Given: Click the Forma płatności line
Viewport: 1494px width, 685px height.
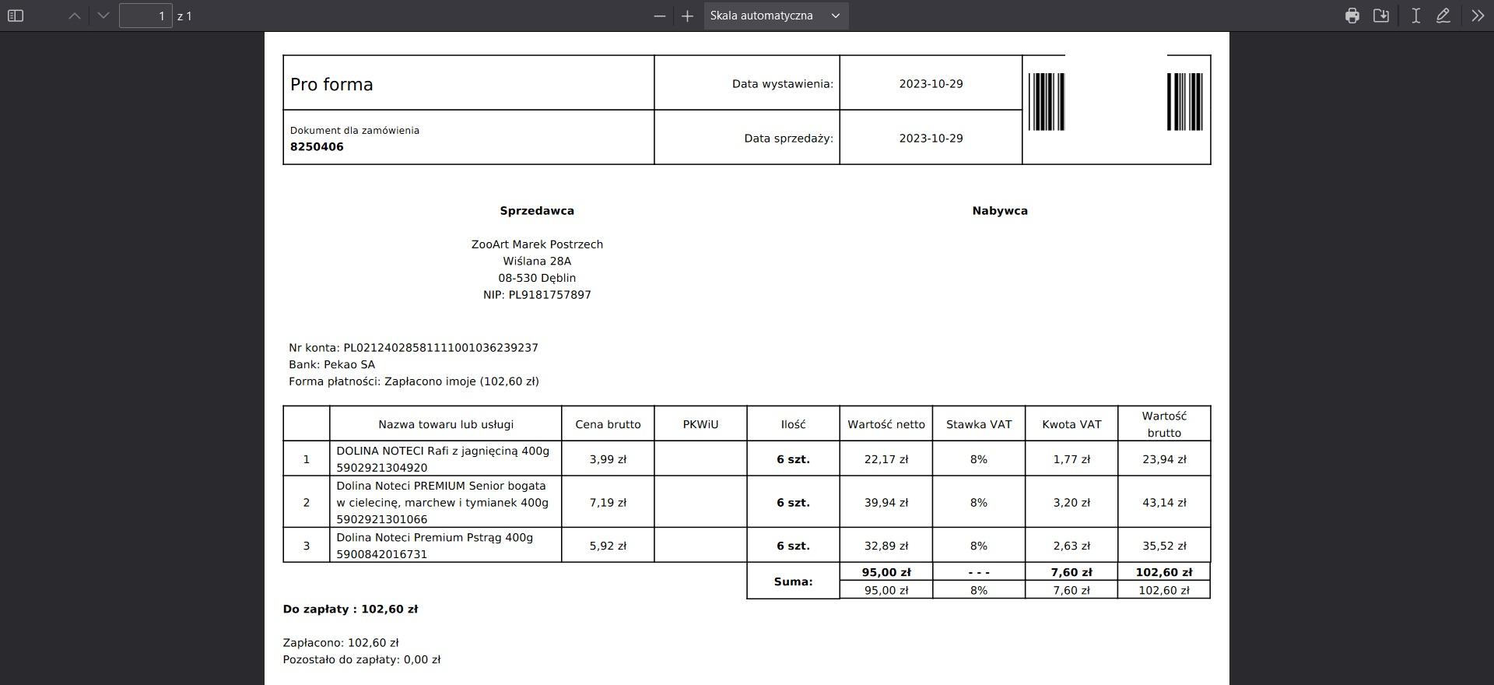Looking at the screenshot, I should (414, 381).
